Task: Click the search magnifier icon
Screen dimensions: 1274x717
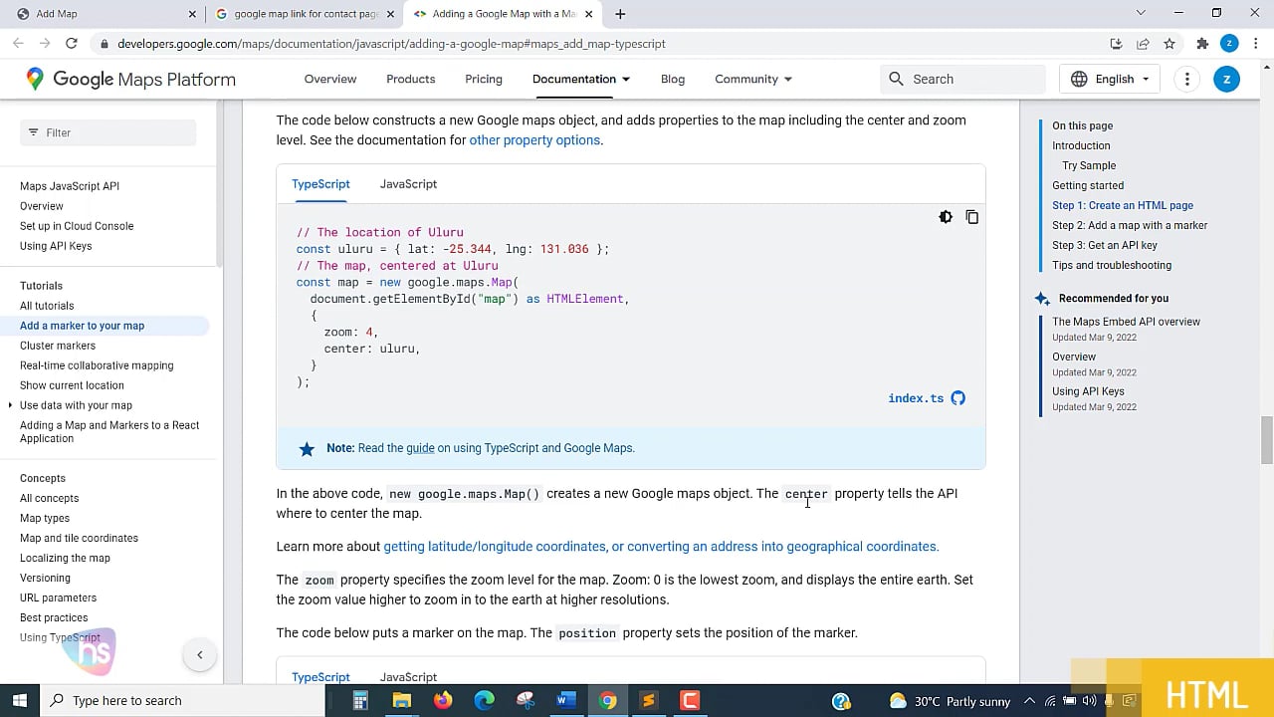Action: click(x=896, y=79)
